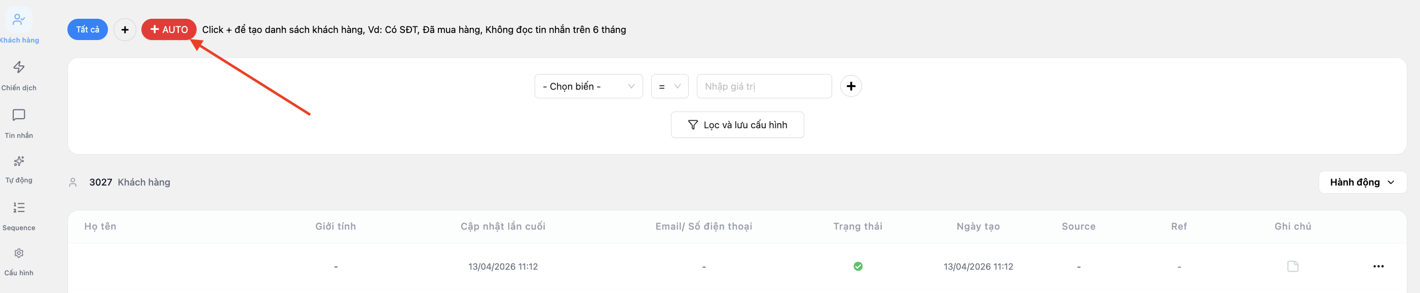
Task: Click the Họ tên column header
Action: click(x=100, y=226)
